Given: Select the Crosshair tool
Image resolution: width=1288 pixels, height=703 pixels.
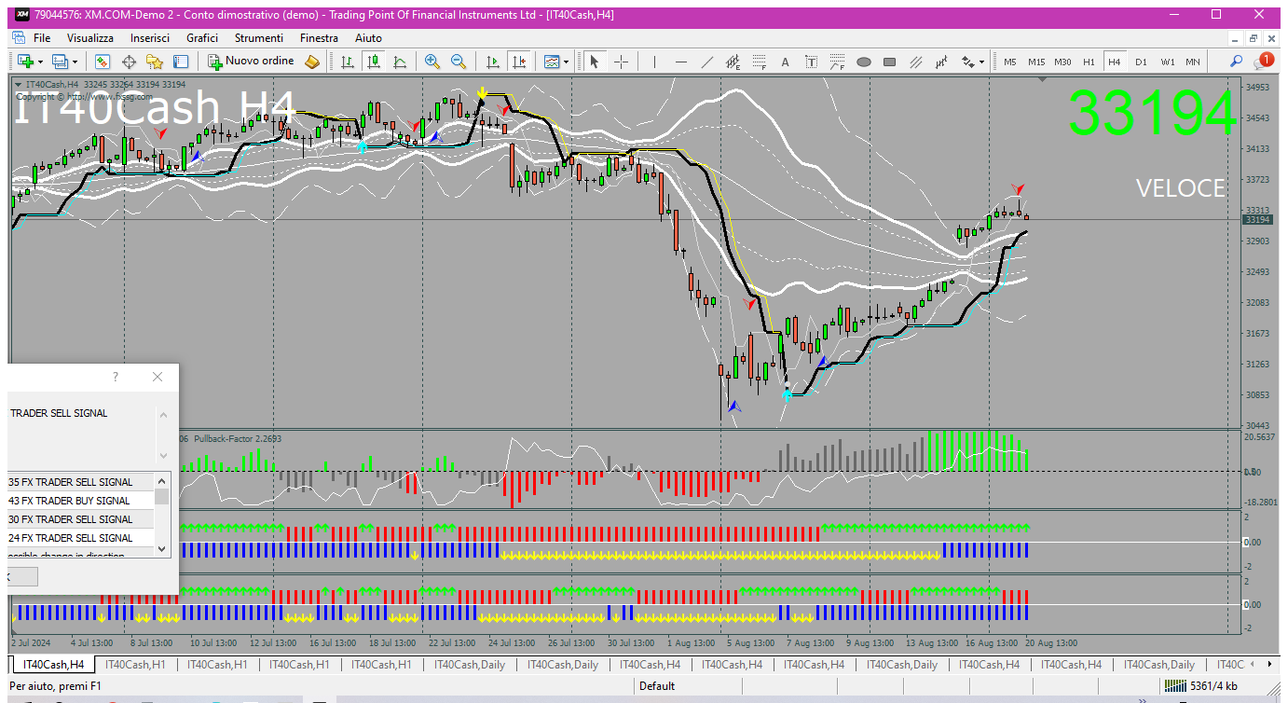Looking at the screenshot, I should [621, 62].
